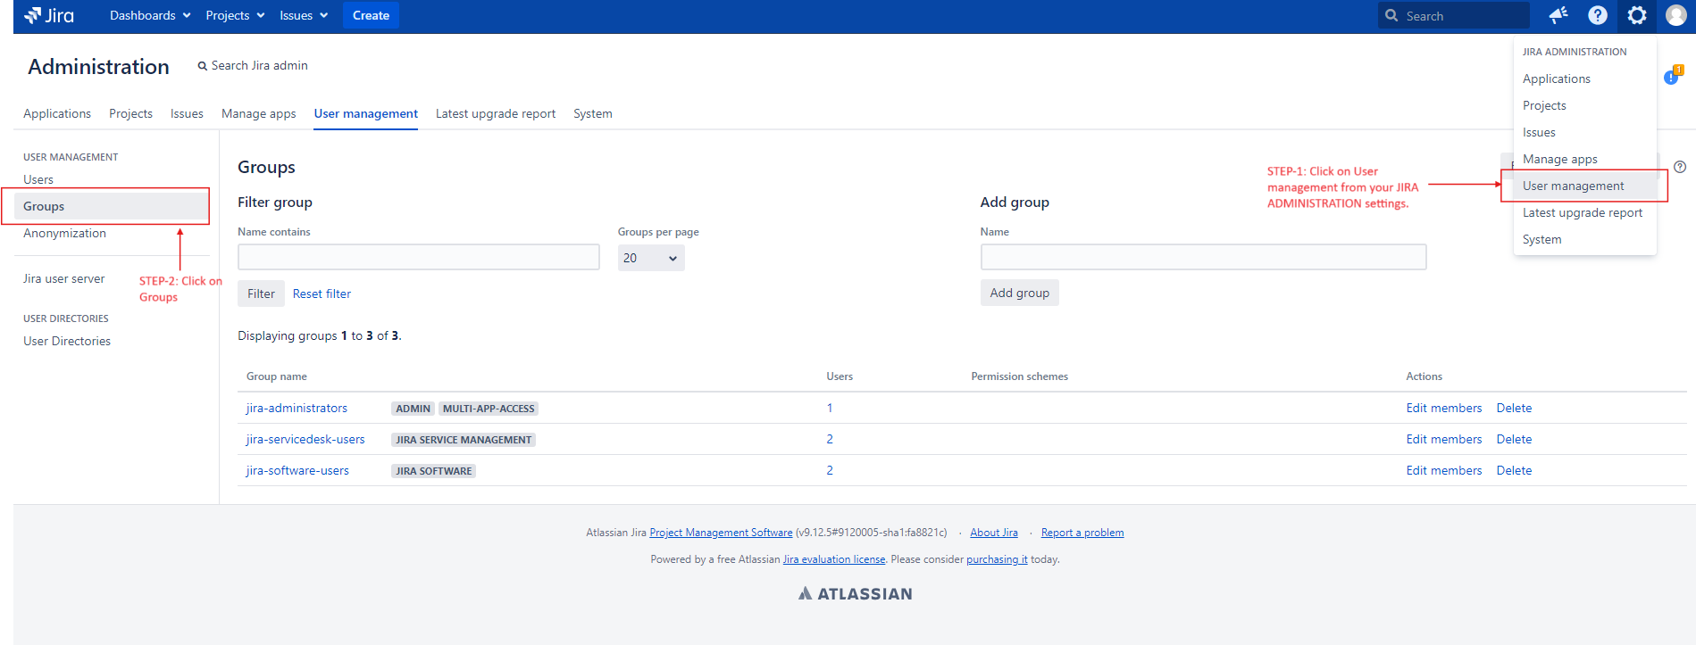
Task: Select System in the Jira Administration menu
Action: [1541, 239]
